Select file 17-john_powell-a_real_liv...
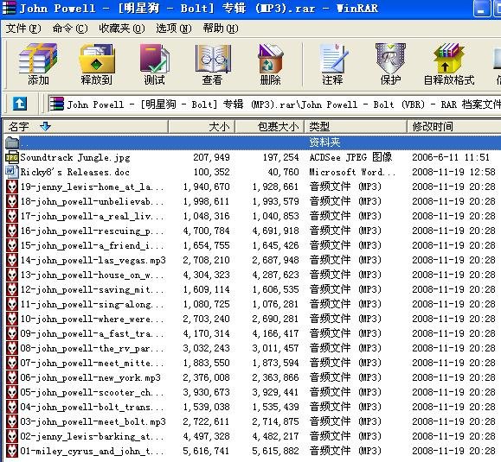The width and height of the screenshot is (501, 462). click(92, 216)
